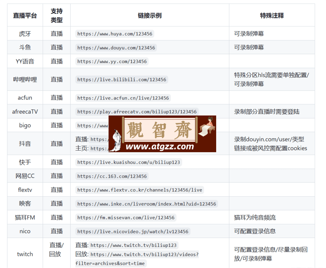Select the nico platform cell
Image resolution: width=326 pixels, height=268 pixels.
25,231
